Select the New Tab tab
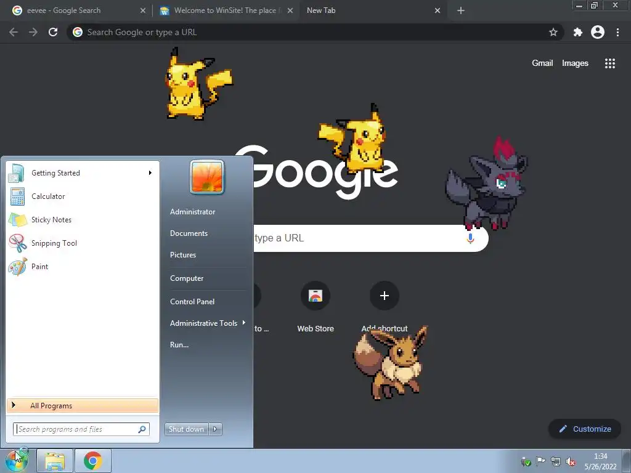Viewport: 631px width, 473px height. [372, 10]
